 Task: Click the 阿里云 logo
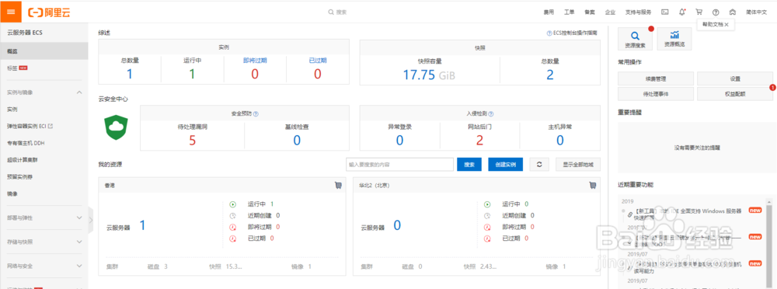(x=49, y=12)
